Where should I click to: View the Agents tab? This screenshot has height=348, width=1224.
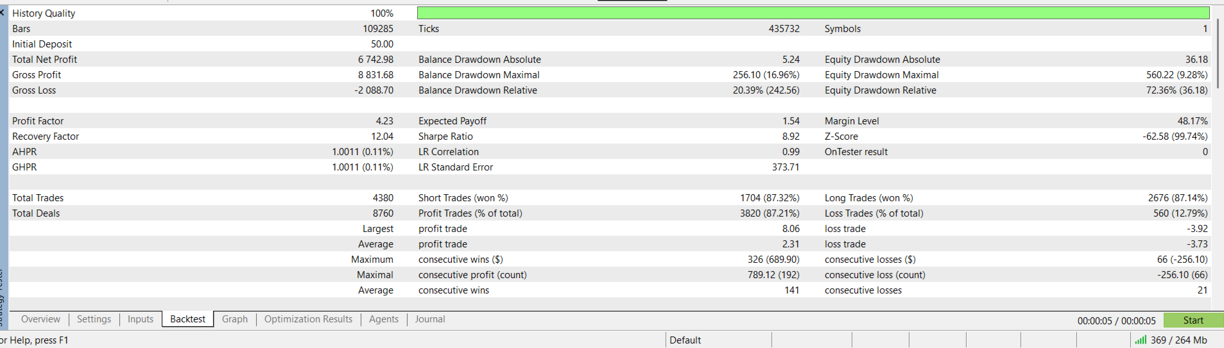[x=384, y=319]
